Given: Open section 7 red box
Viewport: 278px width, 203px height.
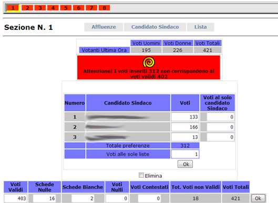Looking at the screenshot, I should (x=91, y=8).
